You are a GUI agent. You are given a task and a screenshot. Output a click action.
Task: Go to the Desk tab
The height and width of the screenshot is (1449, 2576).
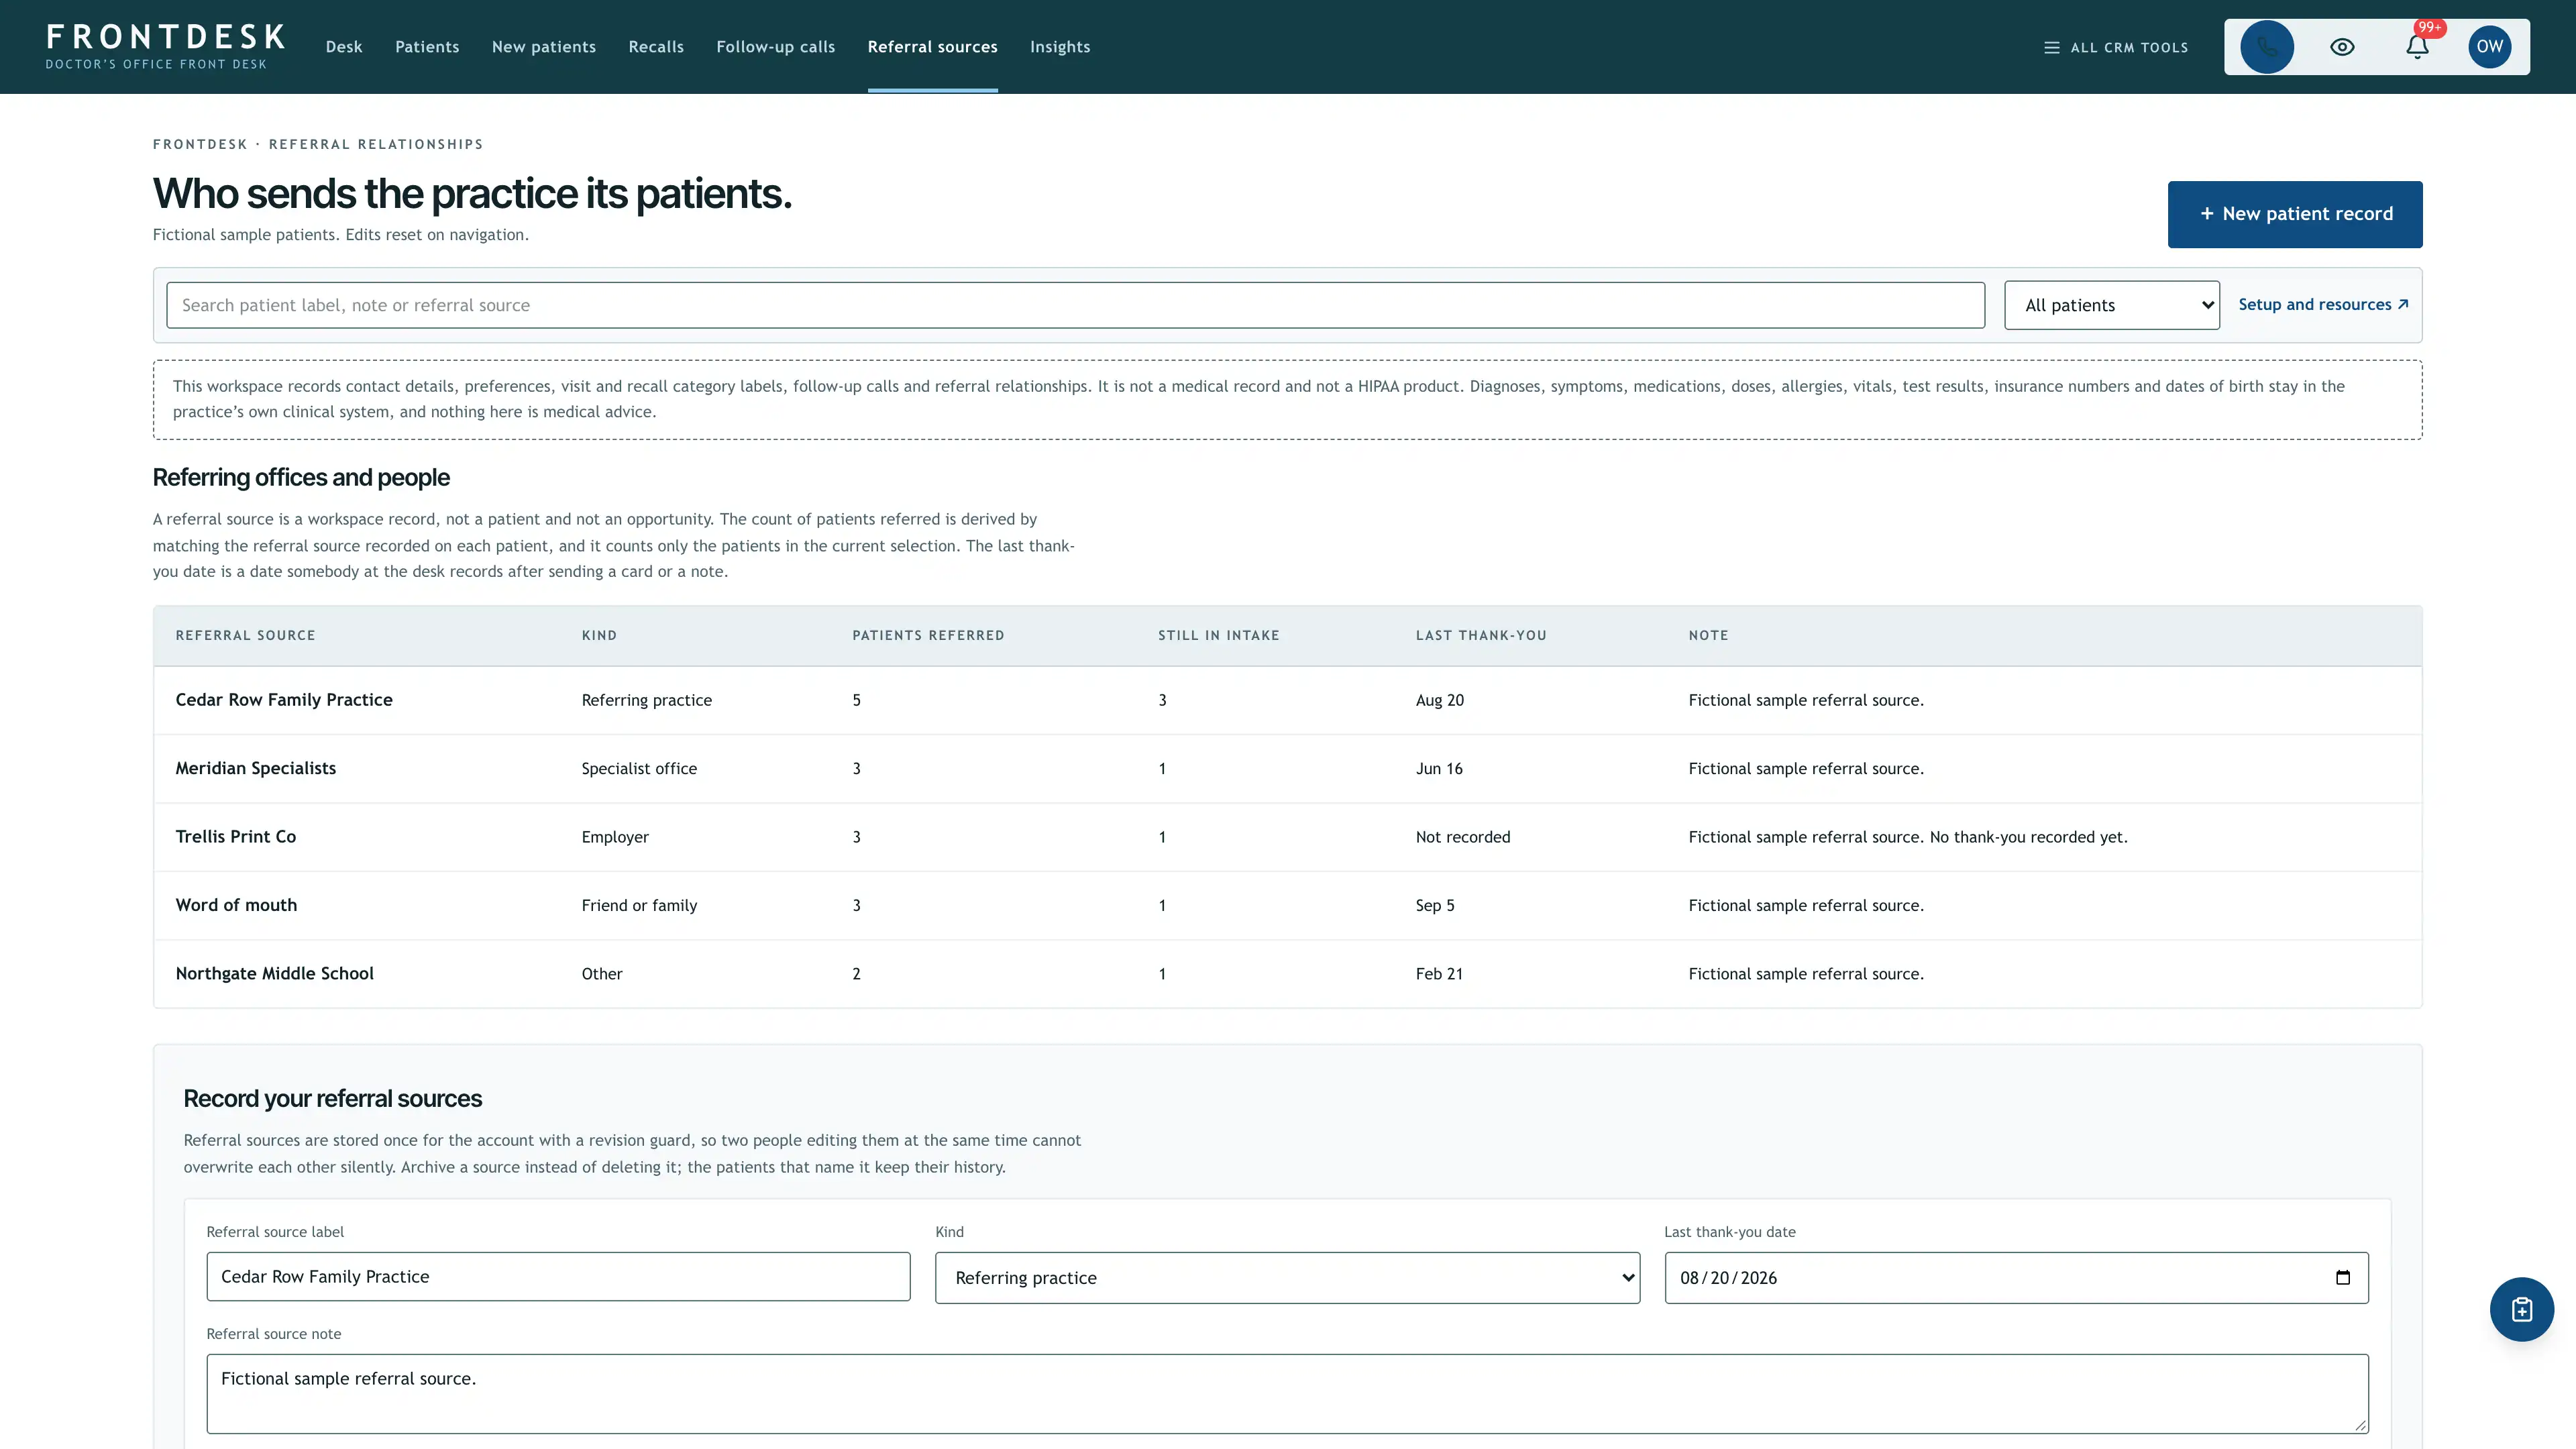(x=344, y=47)
